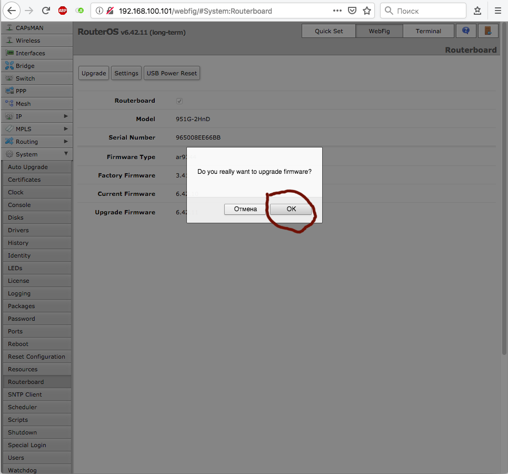Screen dimensions: 508x474
Task: Open the green JS toggle extension icon
Action: click(x=79, y=11)
